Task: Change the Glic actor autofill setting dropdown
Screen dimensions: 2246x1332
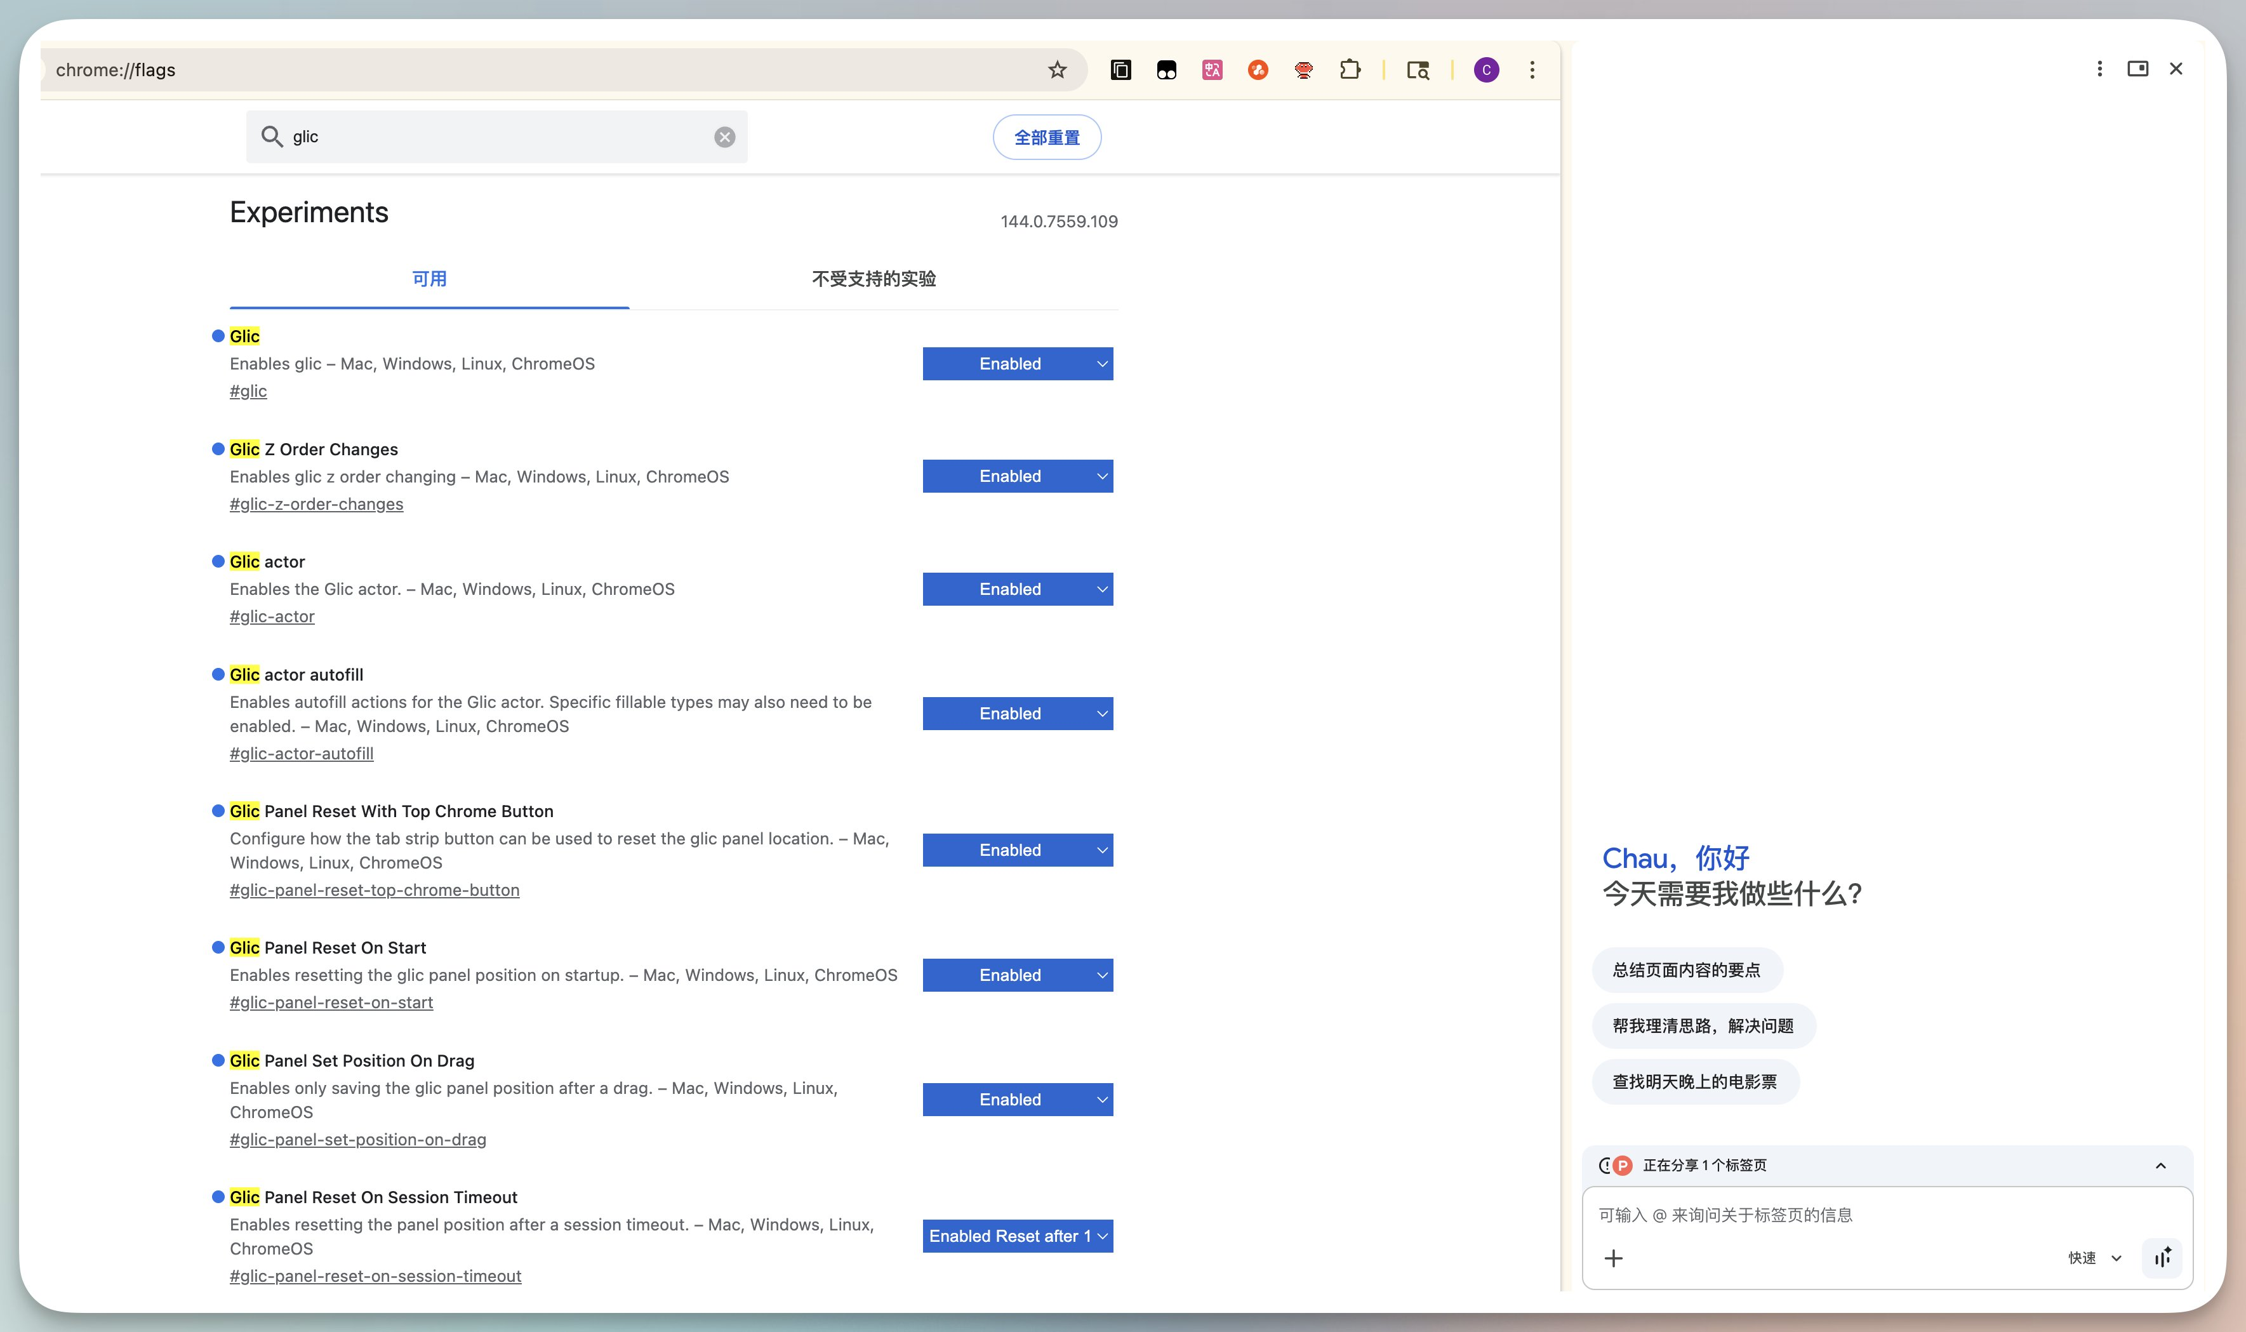Action: click(x=1018, y=714)
